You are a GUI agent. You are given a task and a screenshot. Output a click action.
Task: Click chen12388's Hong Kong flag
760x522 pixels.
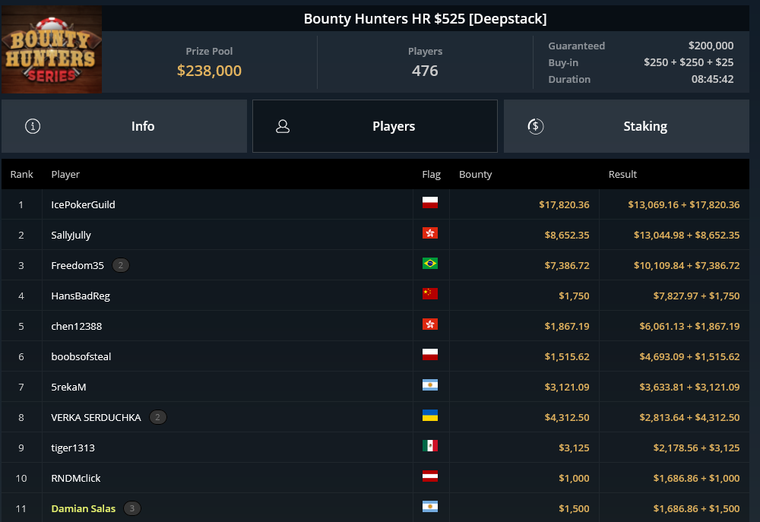(430, 324)
